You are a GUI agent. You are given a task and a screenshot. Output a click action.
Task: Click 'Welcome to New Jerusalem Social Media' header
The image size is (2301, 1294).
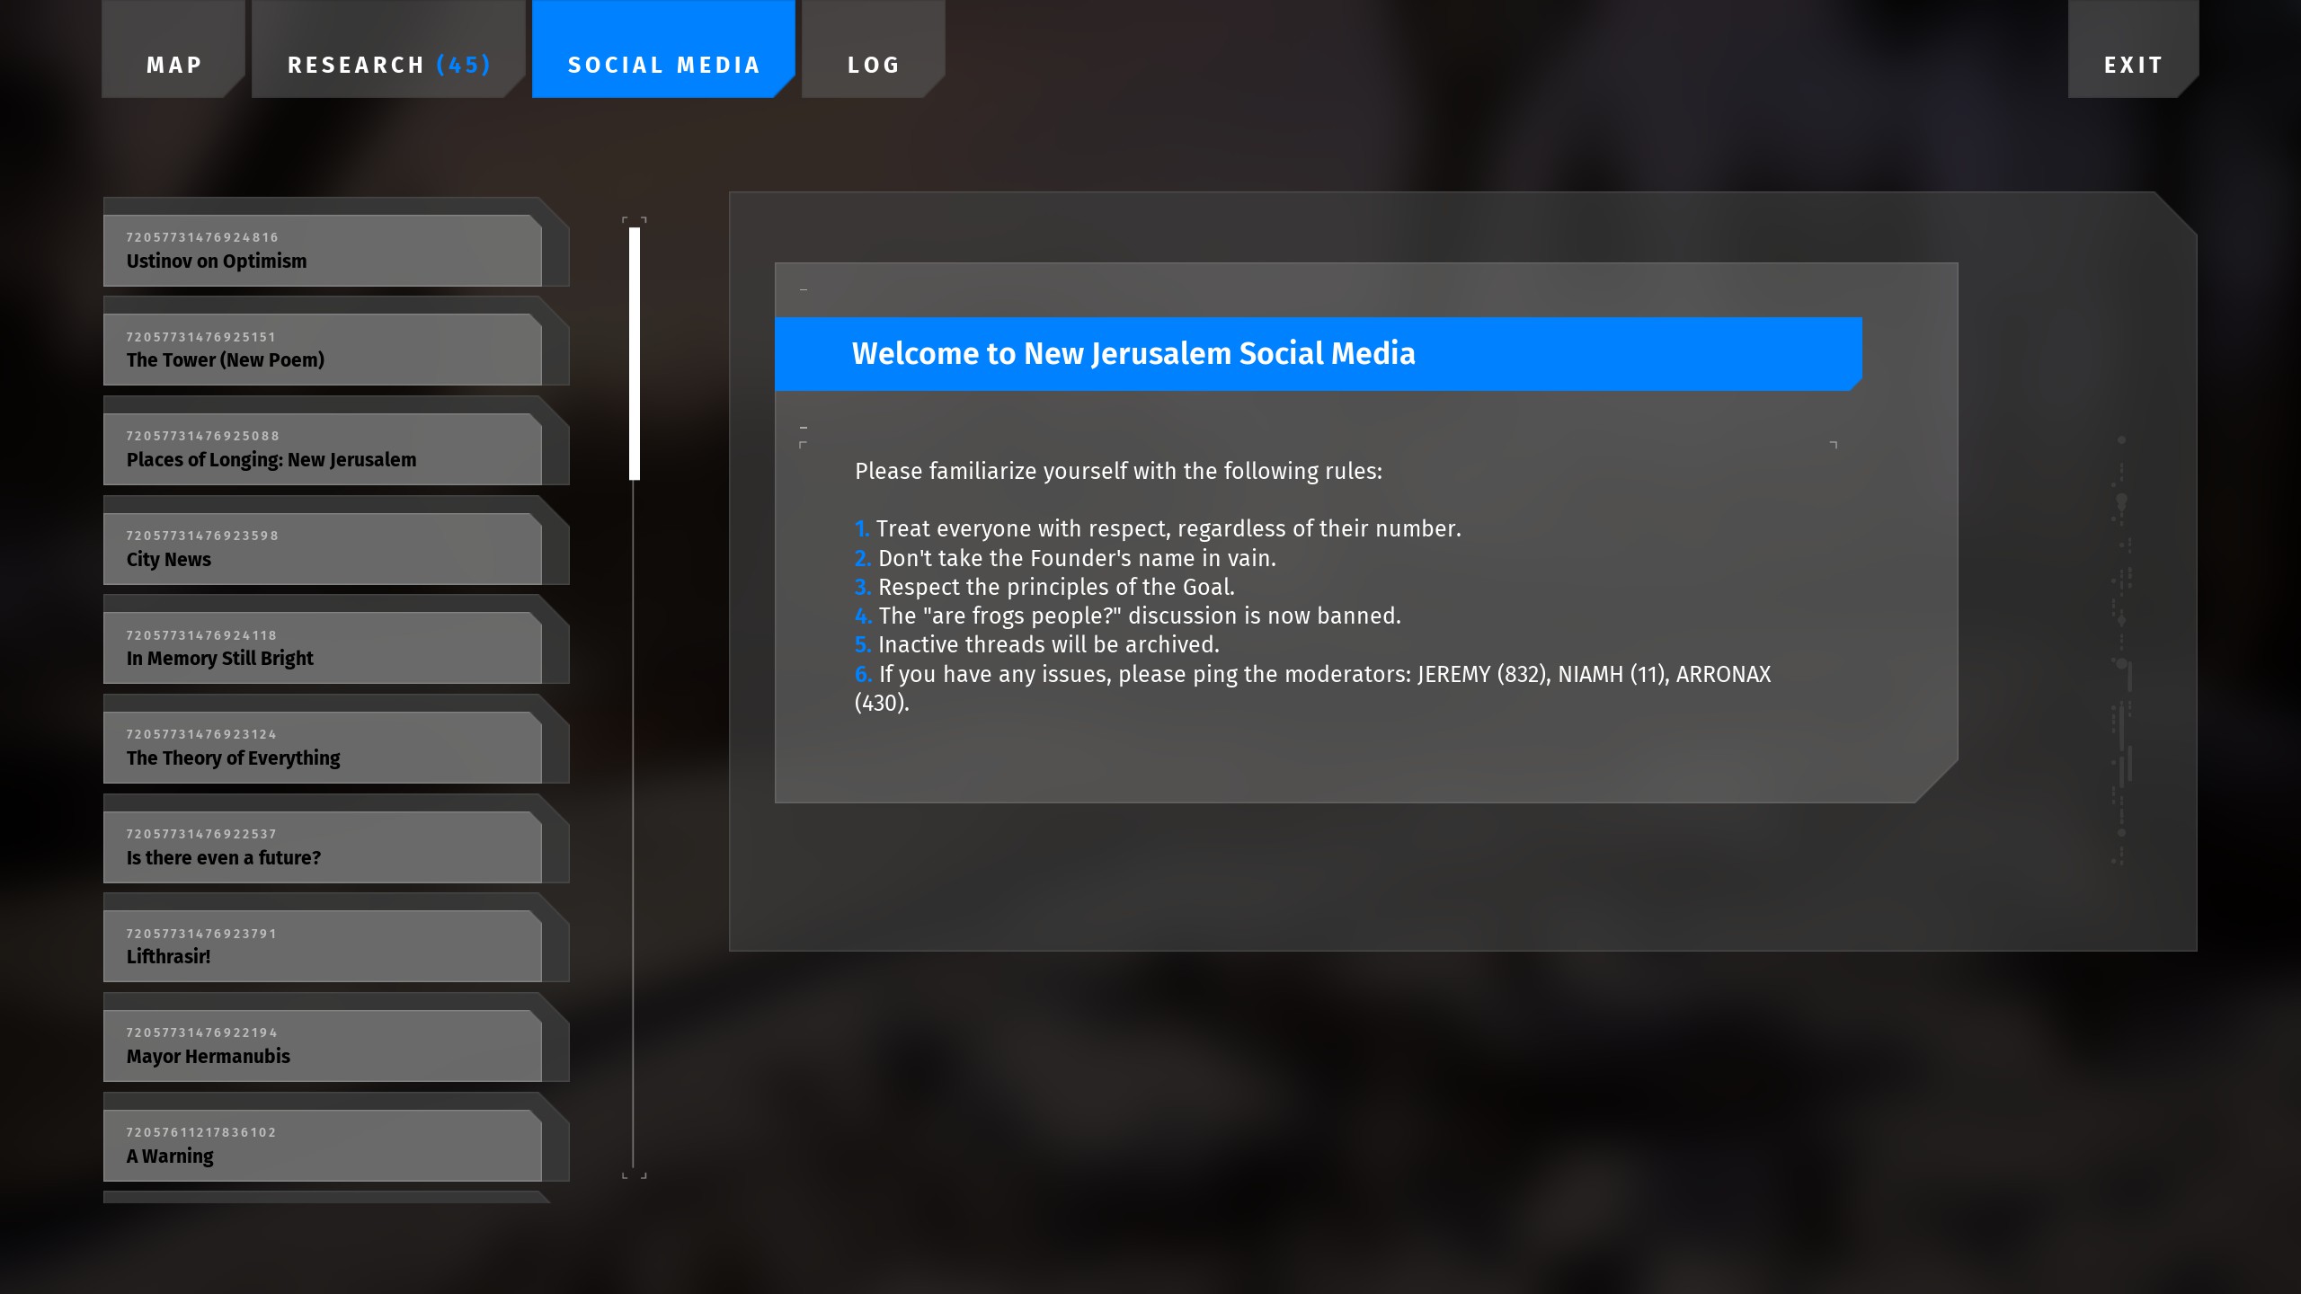tap(1133, 353)
